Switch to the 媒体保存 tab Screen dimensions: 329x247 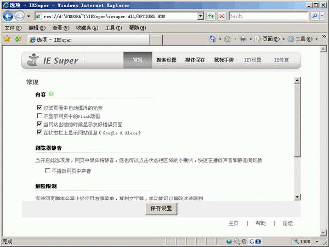pyautogui.click(x=195, y=60)
